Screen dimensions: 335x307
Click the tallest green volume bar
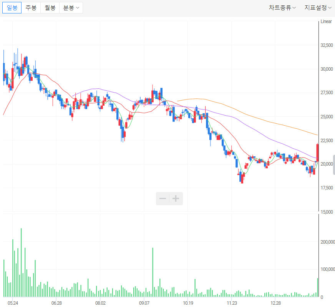pyautogui.click(x=21, y=262)
